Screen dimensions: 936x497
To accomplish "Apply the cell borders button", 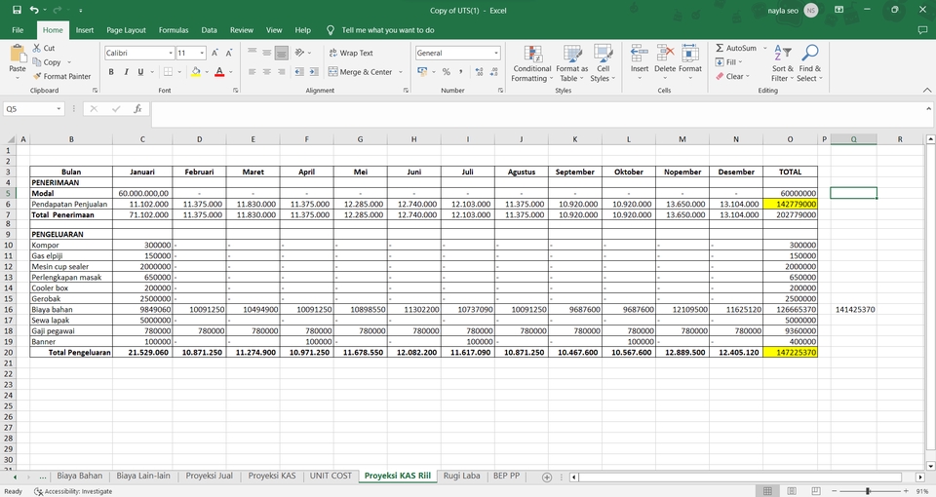I will (x=168, y=71).
